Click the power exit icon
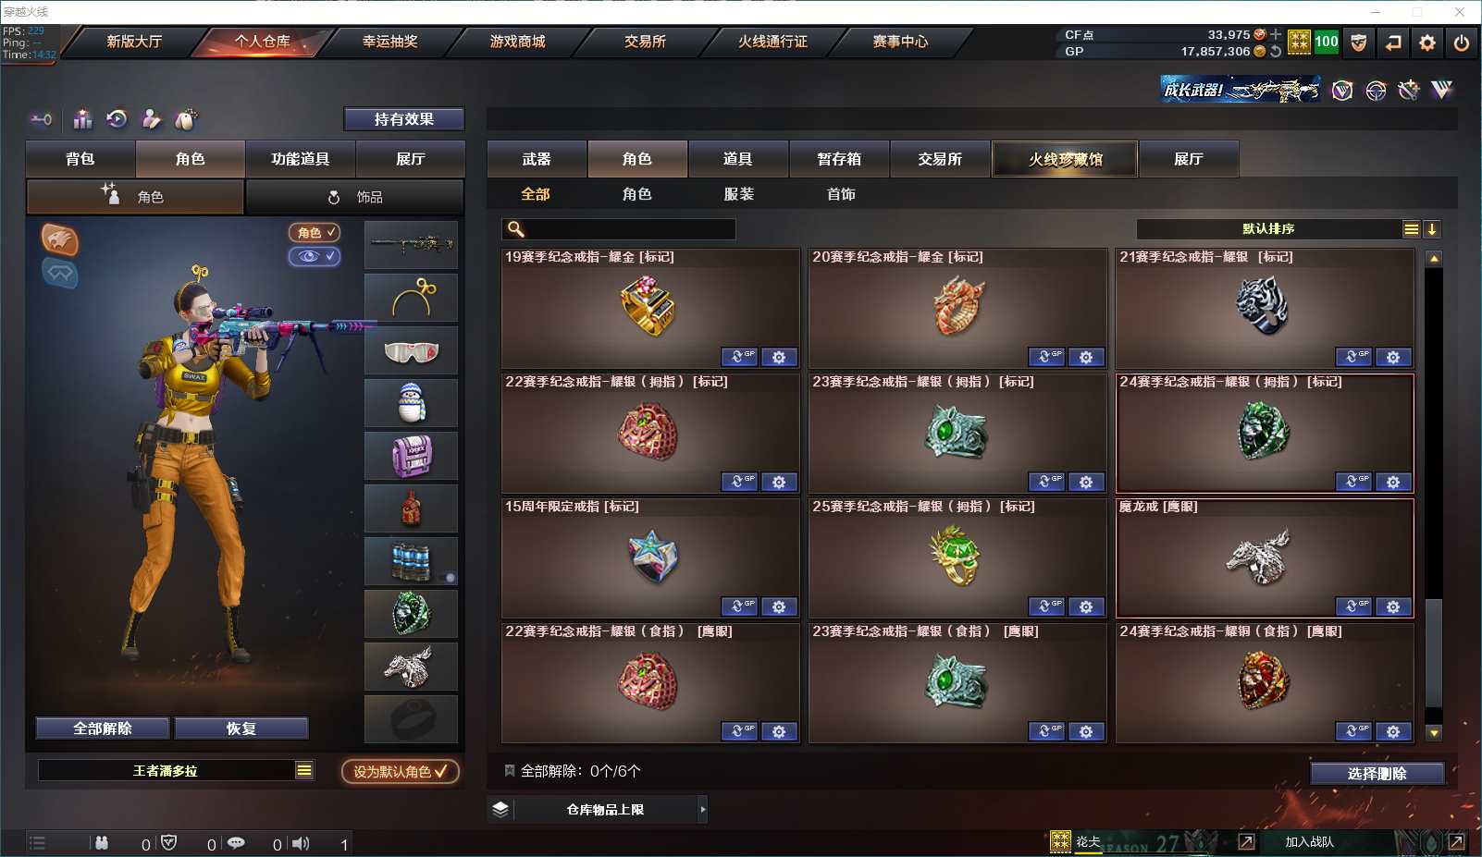 1462,43
